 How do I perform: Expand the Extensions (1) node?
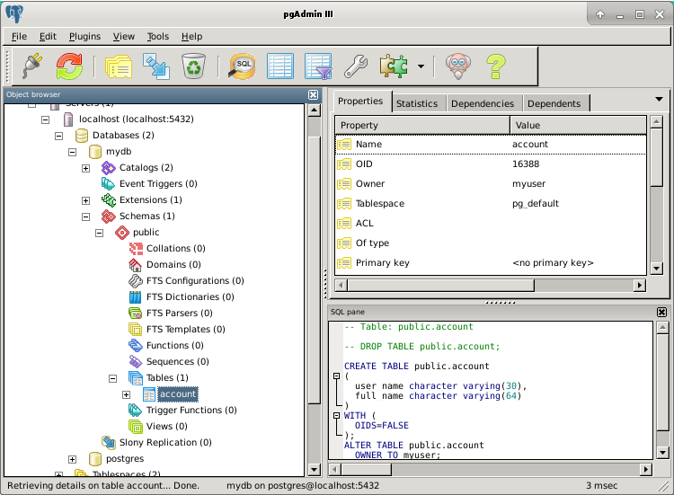[86, 200]
